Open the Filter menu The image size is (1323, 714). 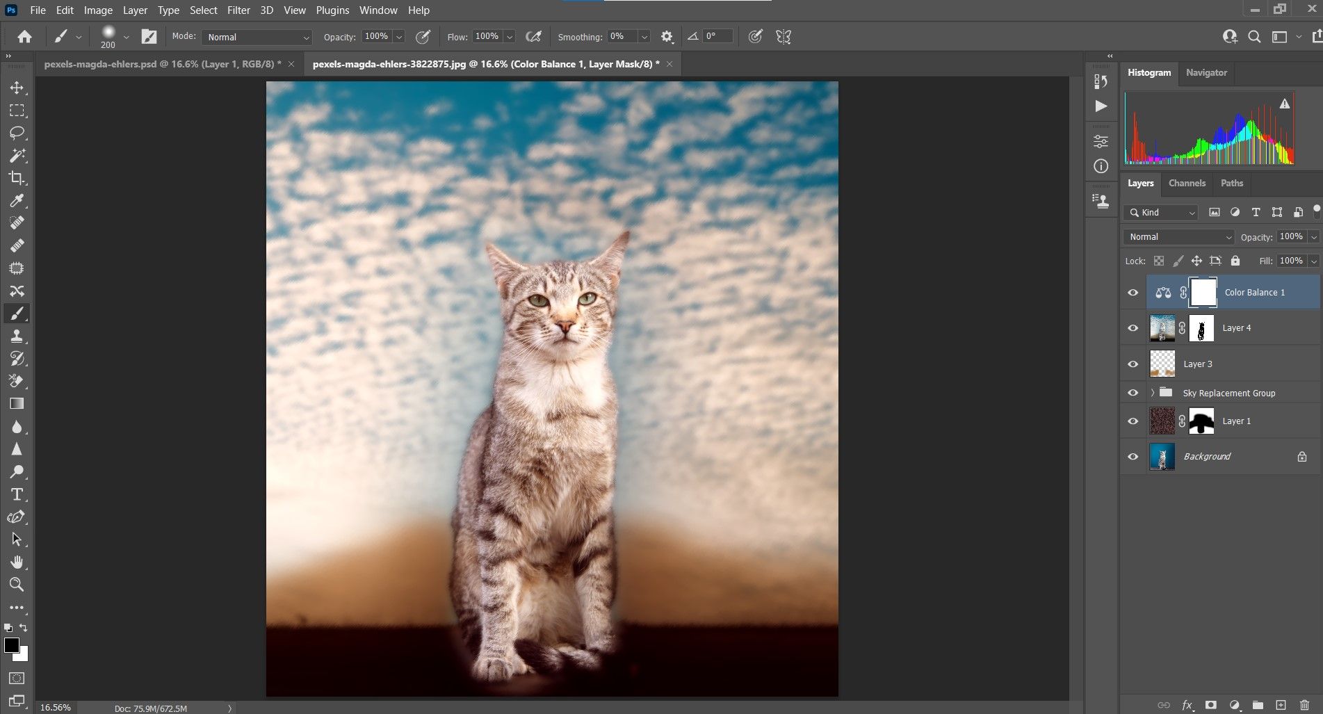(238, 10)
